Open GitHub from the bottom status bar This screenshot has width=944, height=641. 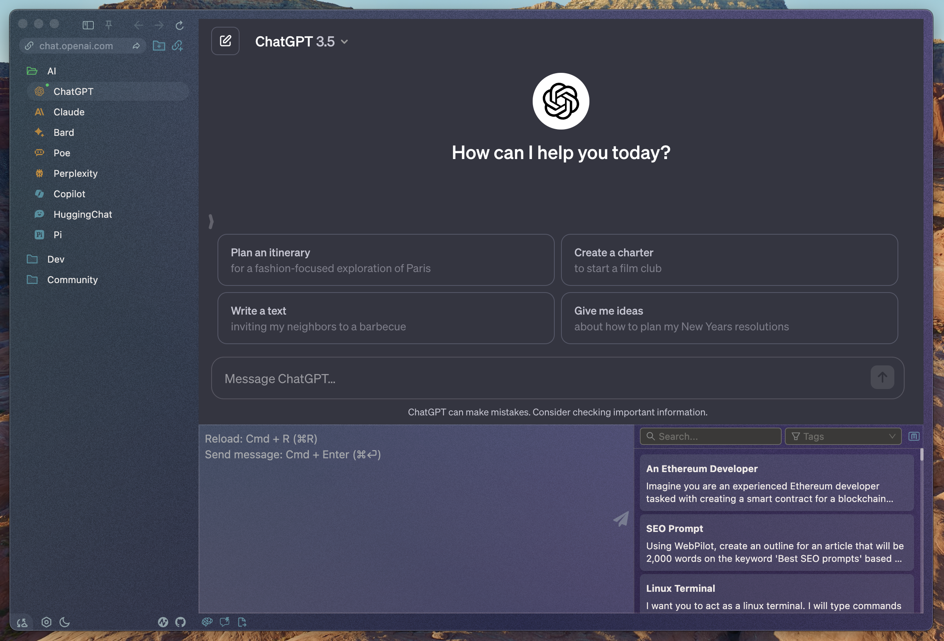(180, 622)
